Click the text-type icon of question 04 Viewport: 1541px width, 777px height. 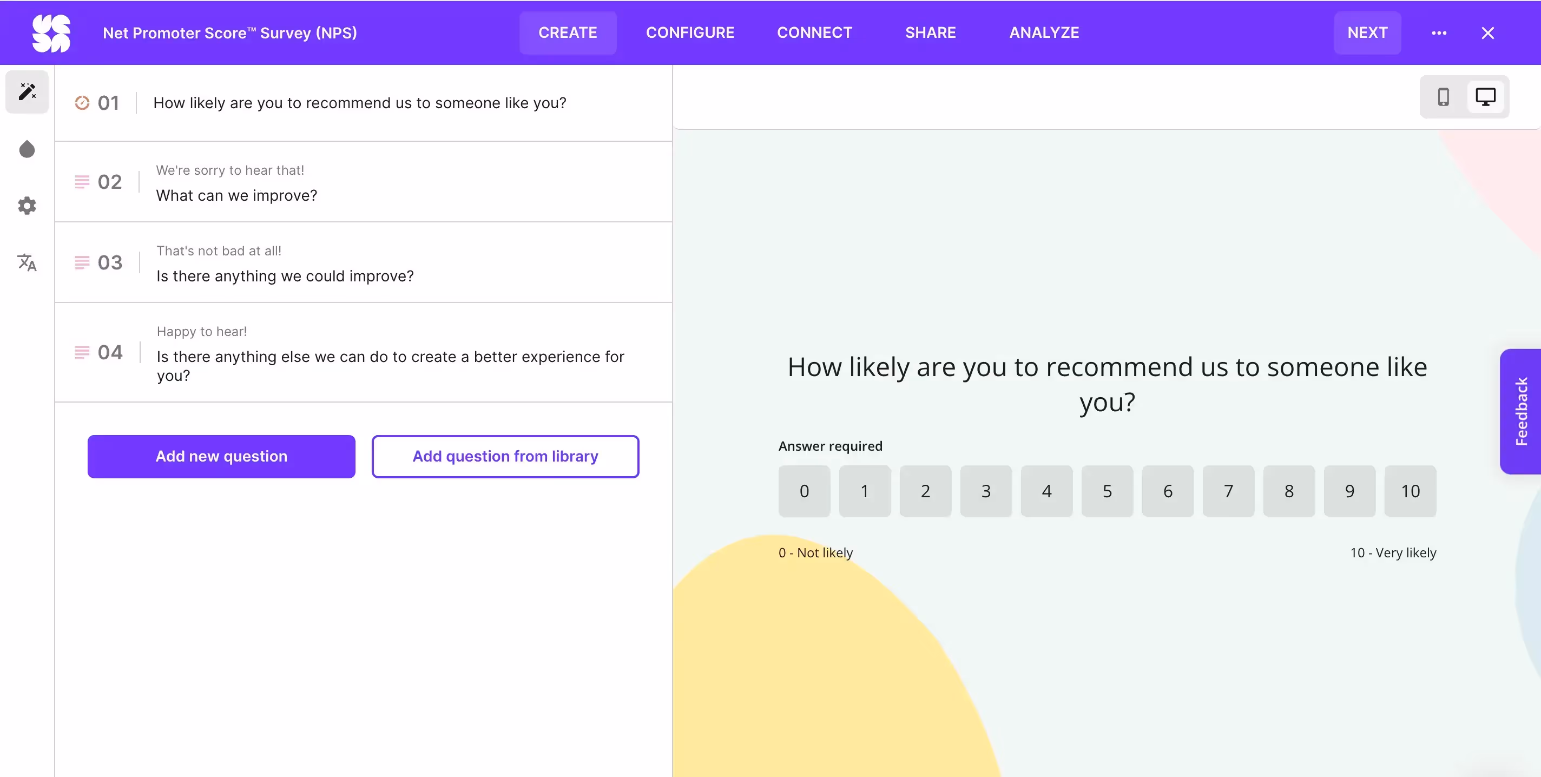82,352
